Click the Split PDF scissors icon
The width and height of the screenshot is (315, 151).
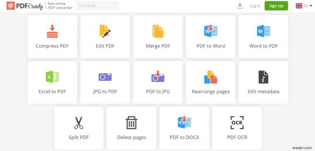[78, 123]
